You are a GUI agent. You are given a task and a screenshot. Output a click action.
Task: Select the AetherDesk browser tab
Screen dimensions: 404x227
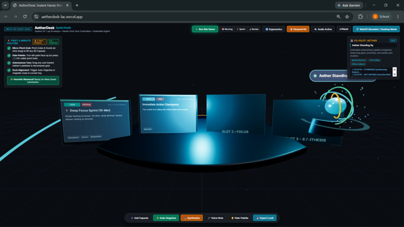pos(41,5)
